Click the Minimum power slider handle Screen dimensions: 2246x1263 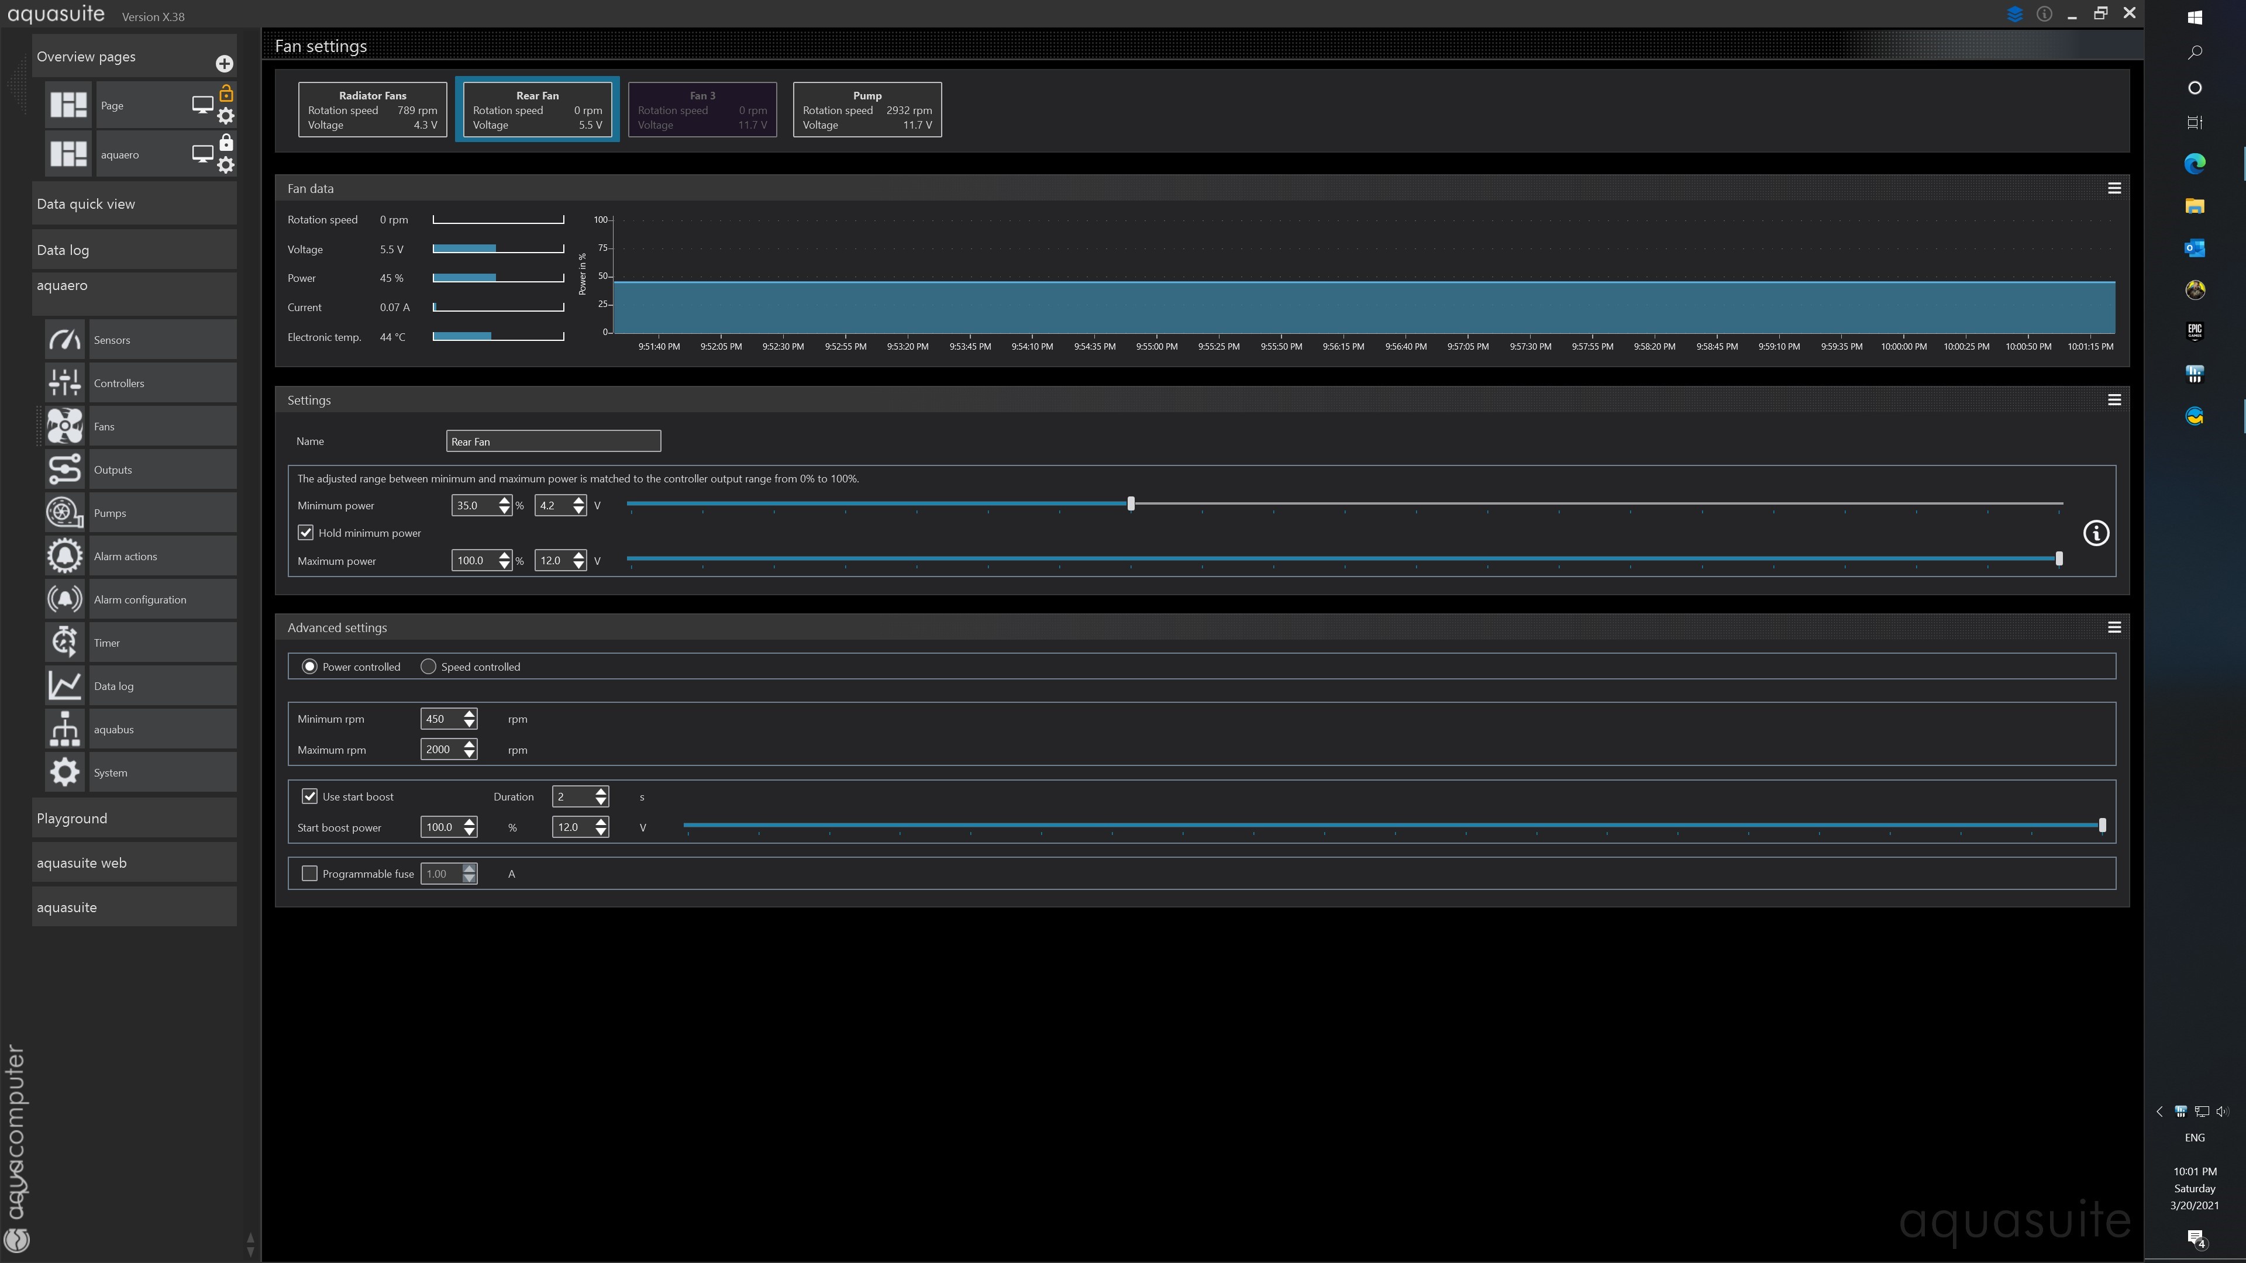(x=1131, y=504)
